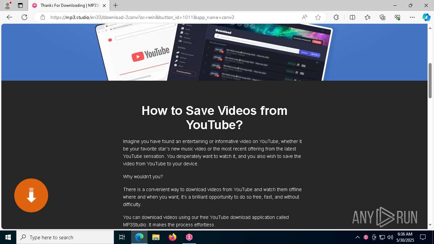Minimize the Edge window
The width and height of the screenshot is (434, 244).
(x=395, y=5)
